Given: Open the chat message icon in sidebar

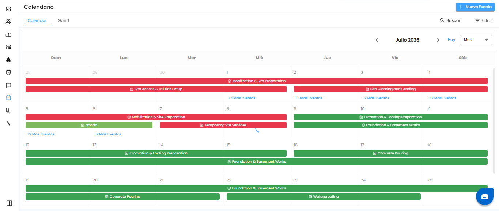Looking at the screenshot, I should click(8, 85).
